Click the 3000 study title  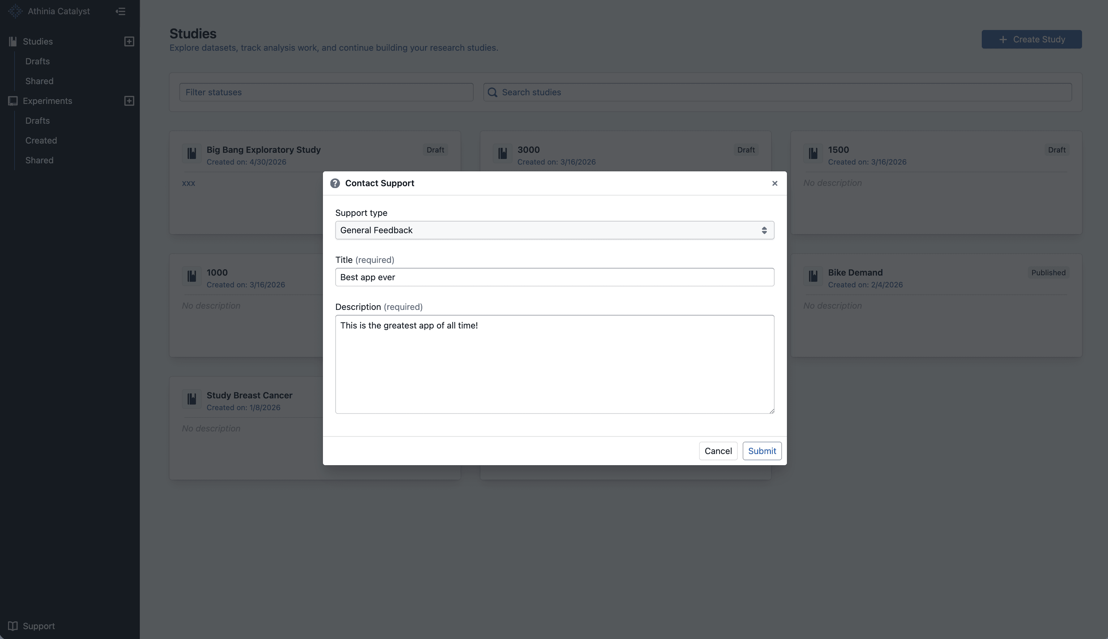point(528,150)
